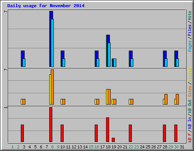This screenshot has width=194, height=151.
Task: Click the orange Sites bar for day 28
Action: (x=166, y=99)
